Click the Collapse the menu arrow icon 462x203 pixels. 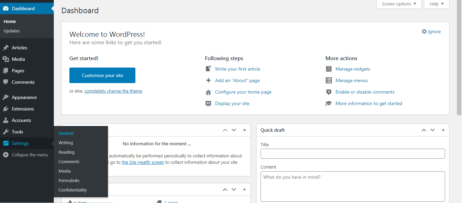(6, 155)
